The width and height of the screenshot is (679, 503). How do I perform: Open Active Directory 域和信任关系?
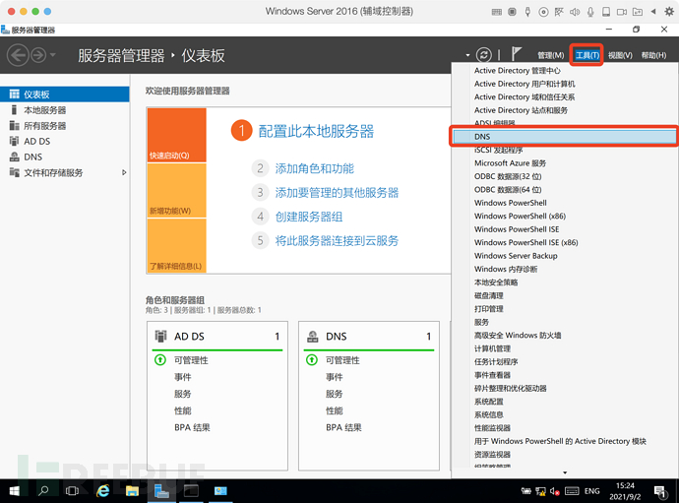(525, 97)
